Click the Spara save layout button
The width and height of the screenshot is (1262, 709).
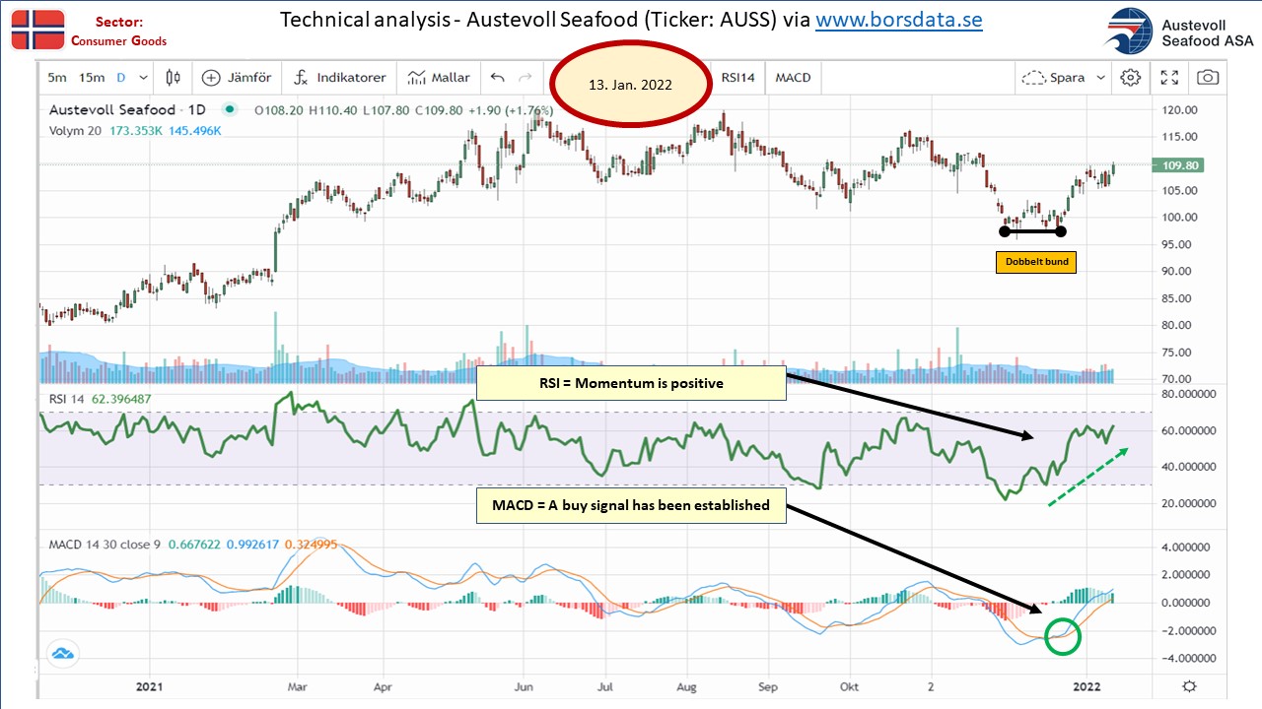(1054, 78)
